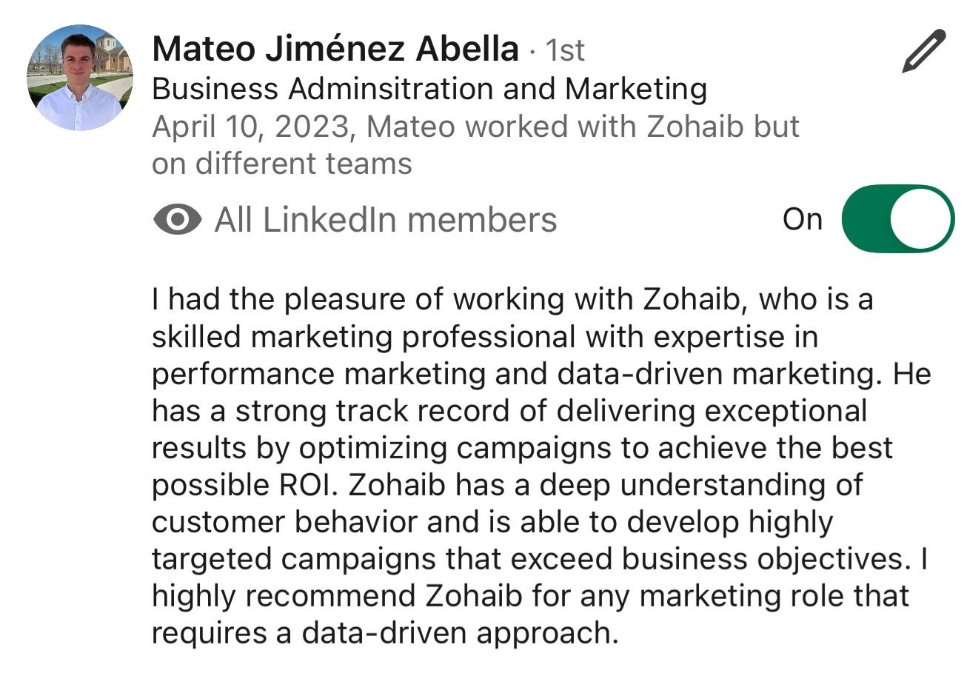Image resolution: width=967 pixels, height=676 pixels.
Task: Click the "April 10, 2023" relationship line
Action: point(475,127)
